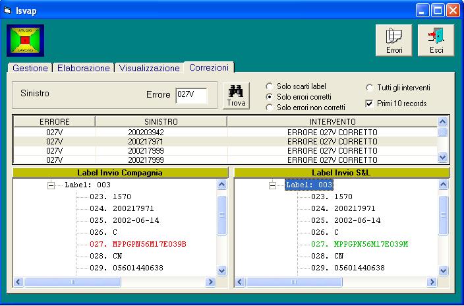Click the SINISTRO column header
The height and width of the screenshot is (306, 464).
click(x=161, y=121)
